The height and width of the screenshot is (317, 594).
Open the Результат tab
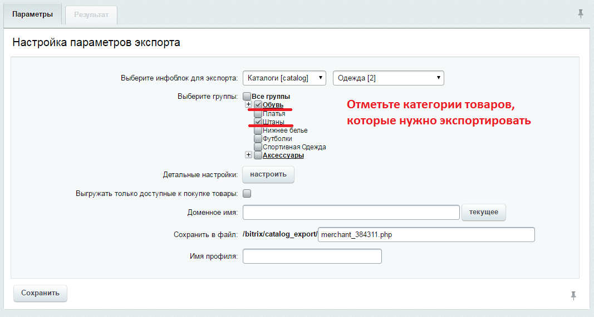[91, 15]
